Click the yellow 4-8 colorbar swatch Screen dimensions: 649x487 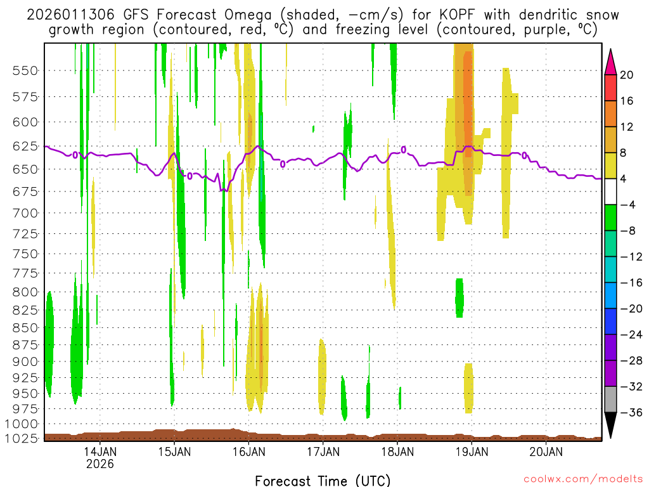point(610,166)
